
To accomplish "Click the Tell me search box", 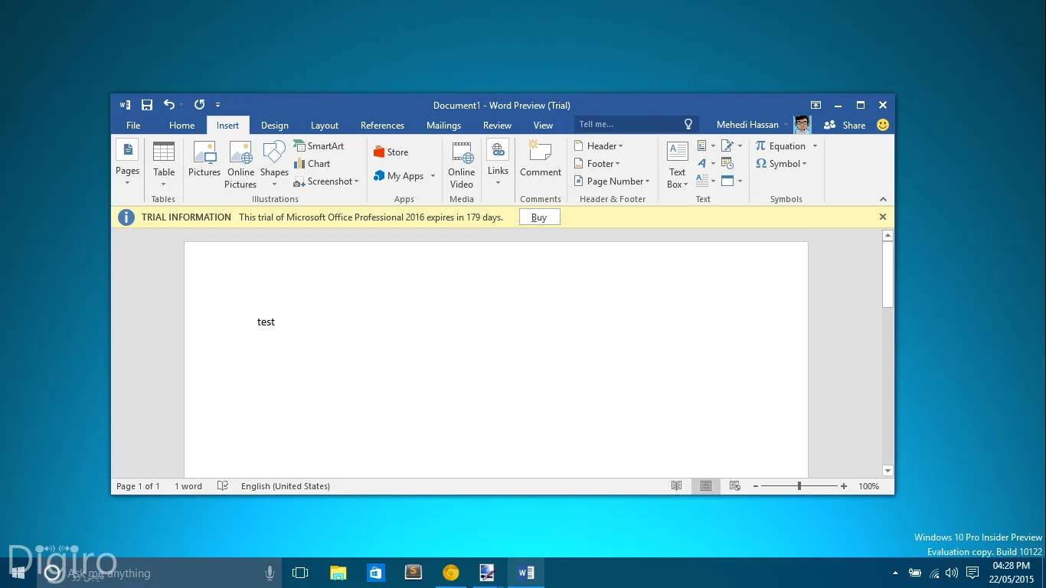I will (635, 124).
